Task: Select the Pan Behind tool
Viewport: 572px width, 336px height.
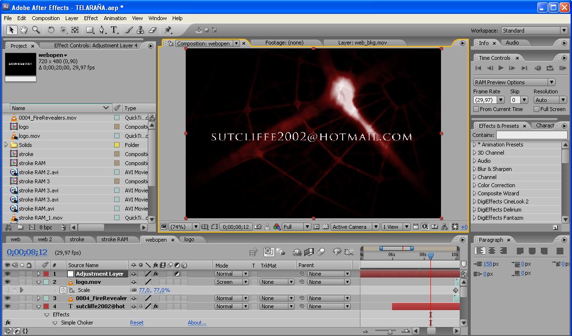Action: coord(75,30)
